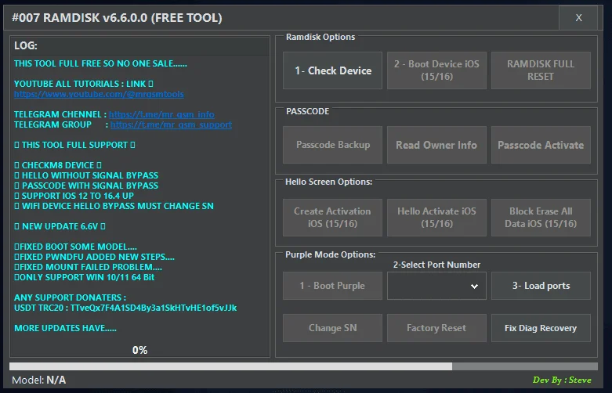This screenshot has height=393, width=612.
Task: Click the Passcode Activate button
Action: coord(541,145)
